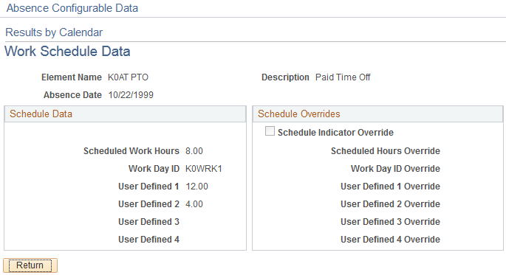Screen dimensions: 506x275
Task: Click the Element Name label
Action: tap(72, 77)
